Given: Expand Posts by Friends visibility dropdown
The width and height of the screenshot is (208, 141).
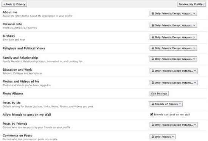Looking at the screenshot, I should coord(174,125).
